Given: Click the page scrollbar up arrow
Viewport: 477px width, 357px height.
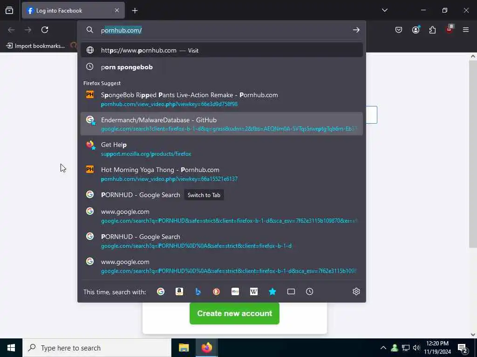Looking at the screenshot, I should pos(473,56).
